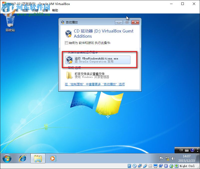Click VirtualBox overlapping screens status icon
Image resolution: width=200 pixels, height=169 pixels.
(x=161, y=166)
